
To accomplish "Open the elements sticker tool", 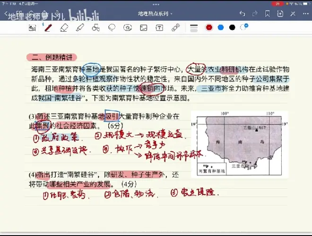I will 128,27.
